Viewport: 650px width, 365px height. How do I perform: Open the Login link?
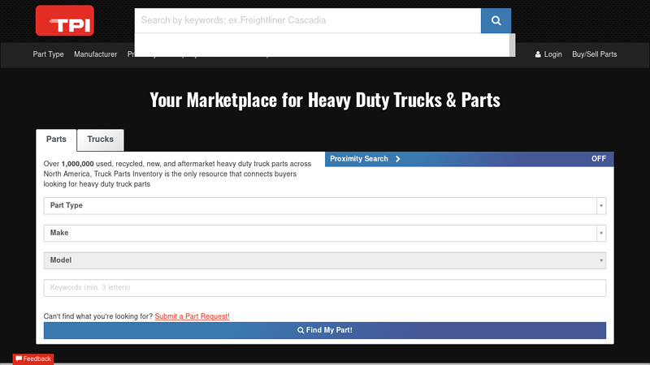click(548, 54)
